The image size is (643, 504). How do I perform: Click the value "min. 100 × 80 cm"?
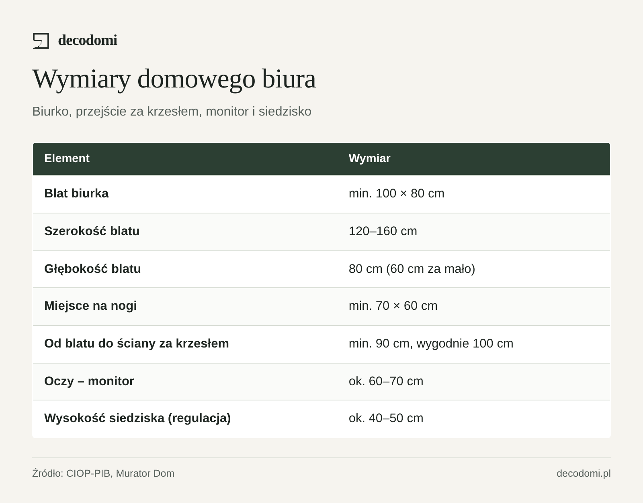[x=396, y=193]
